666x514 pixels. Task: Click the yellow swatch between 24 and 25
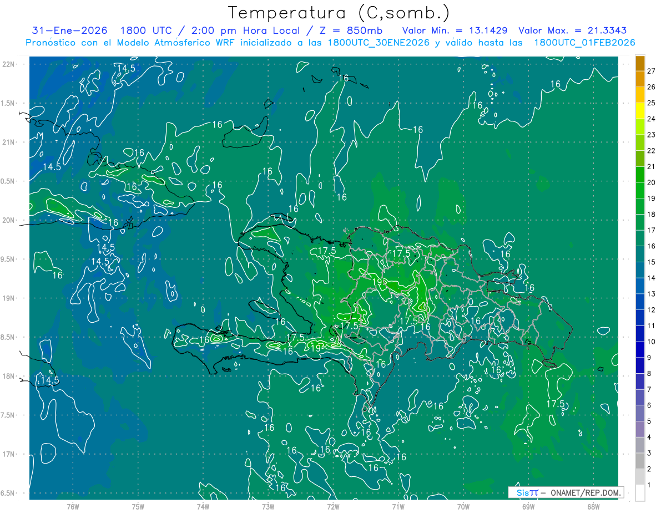click(640, 111)
